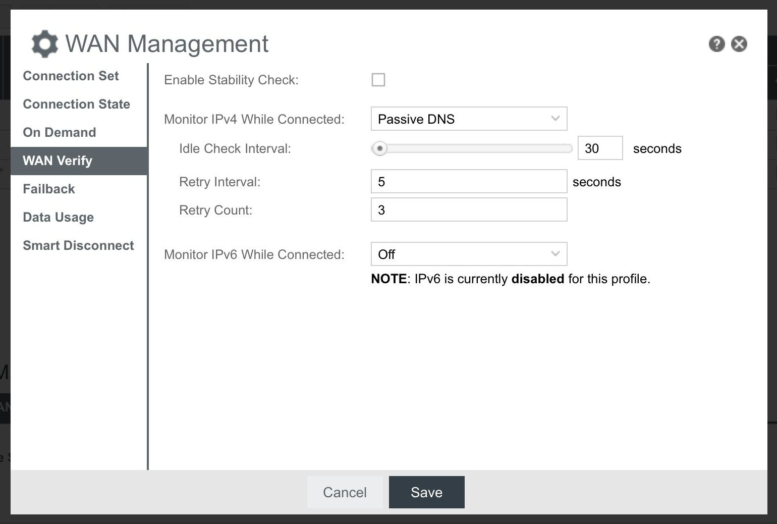Open the Connection State tab

[x=76, y=104]
